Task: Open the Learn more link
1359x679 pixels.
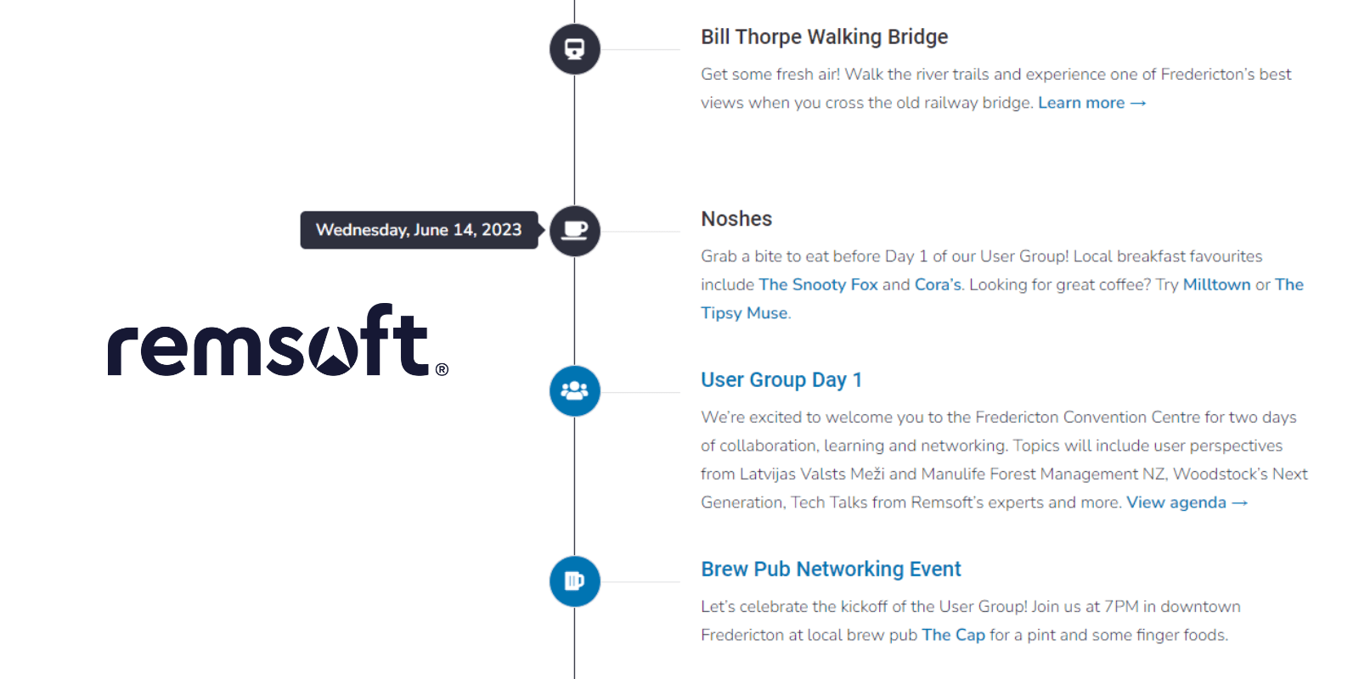Action: [1091, 103]
